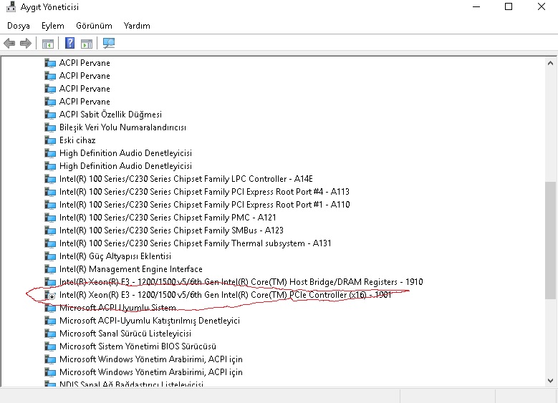
Task: Select Host Bridge/DRAM Registers - 1910 device
Action: [x=241, y=282]
